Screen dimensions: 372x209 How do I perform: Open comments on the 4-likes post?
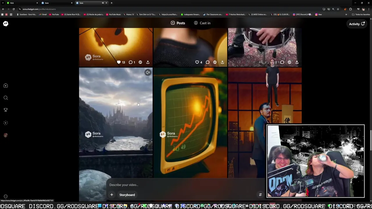(208, 62)
